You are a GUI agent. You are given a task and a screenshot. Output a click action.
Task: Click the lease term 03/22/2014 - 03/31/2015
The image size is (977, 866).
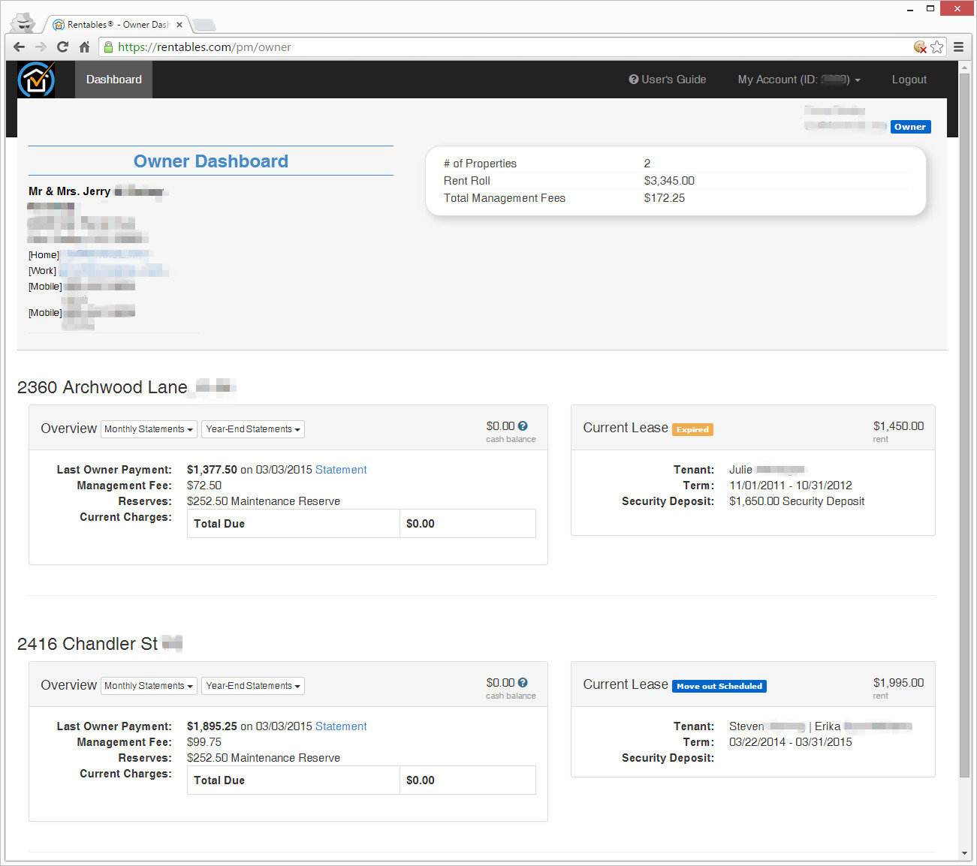click(x=791, y=742)
